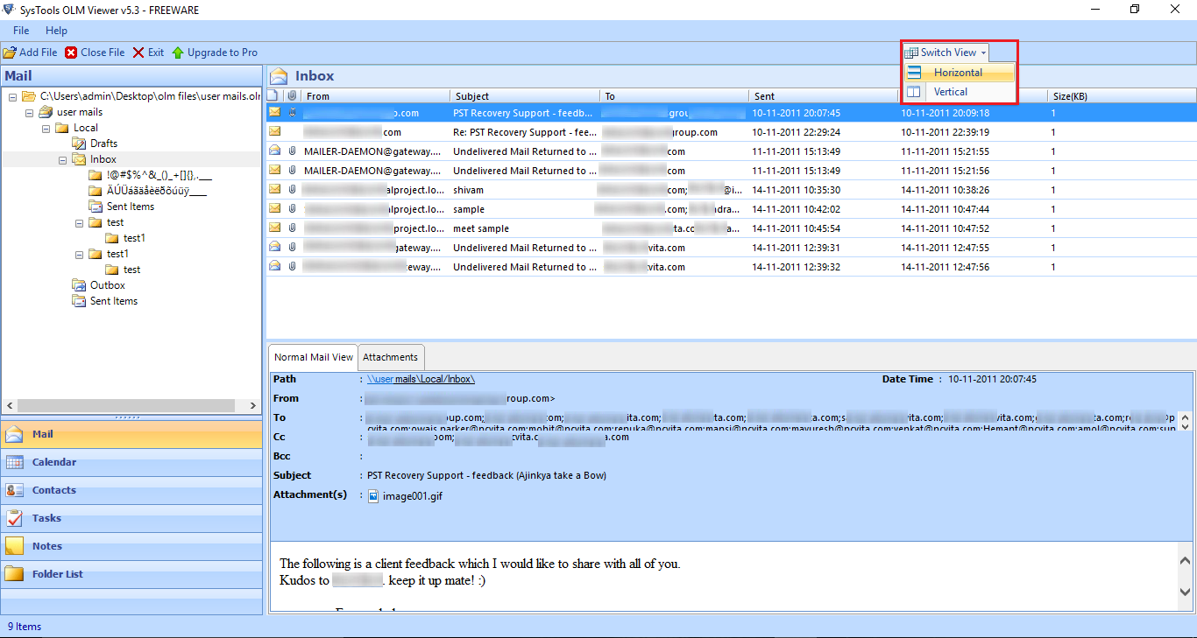Click the paperclip icon of 'sample' email
The height and width of the screenshot is (638, 1197).
pos(293,209)
